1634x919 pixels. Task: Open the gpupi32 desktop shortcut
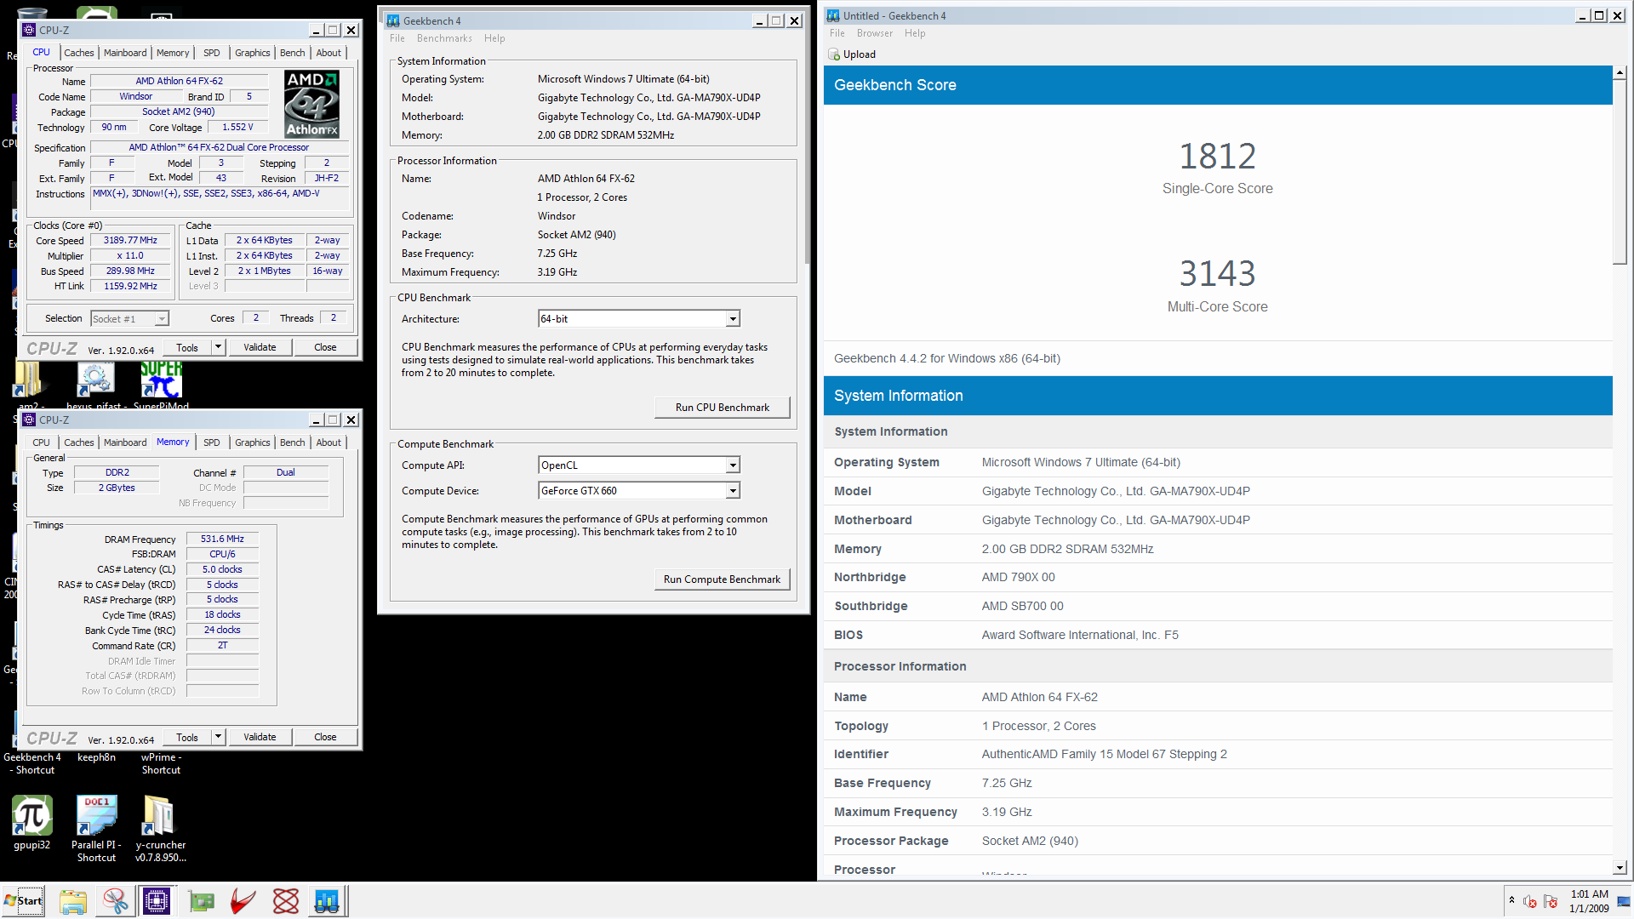point(31,822)
